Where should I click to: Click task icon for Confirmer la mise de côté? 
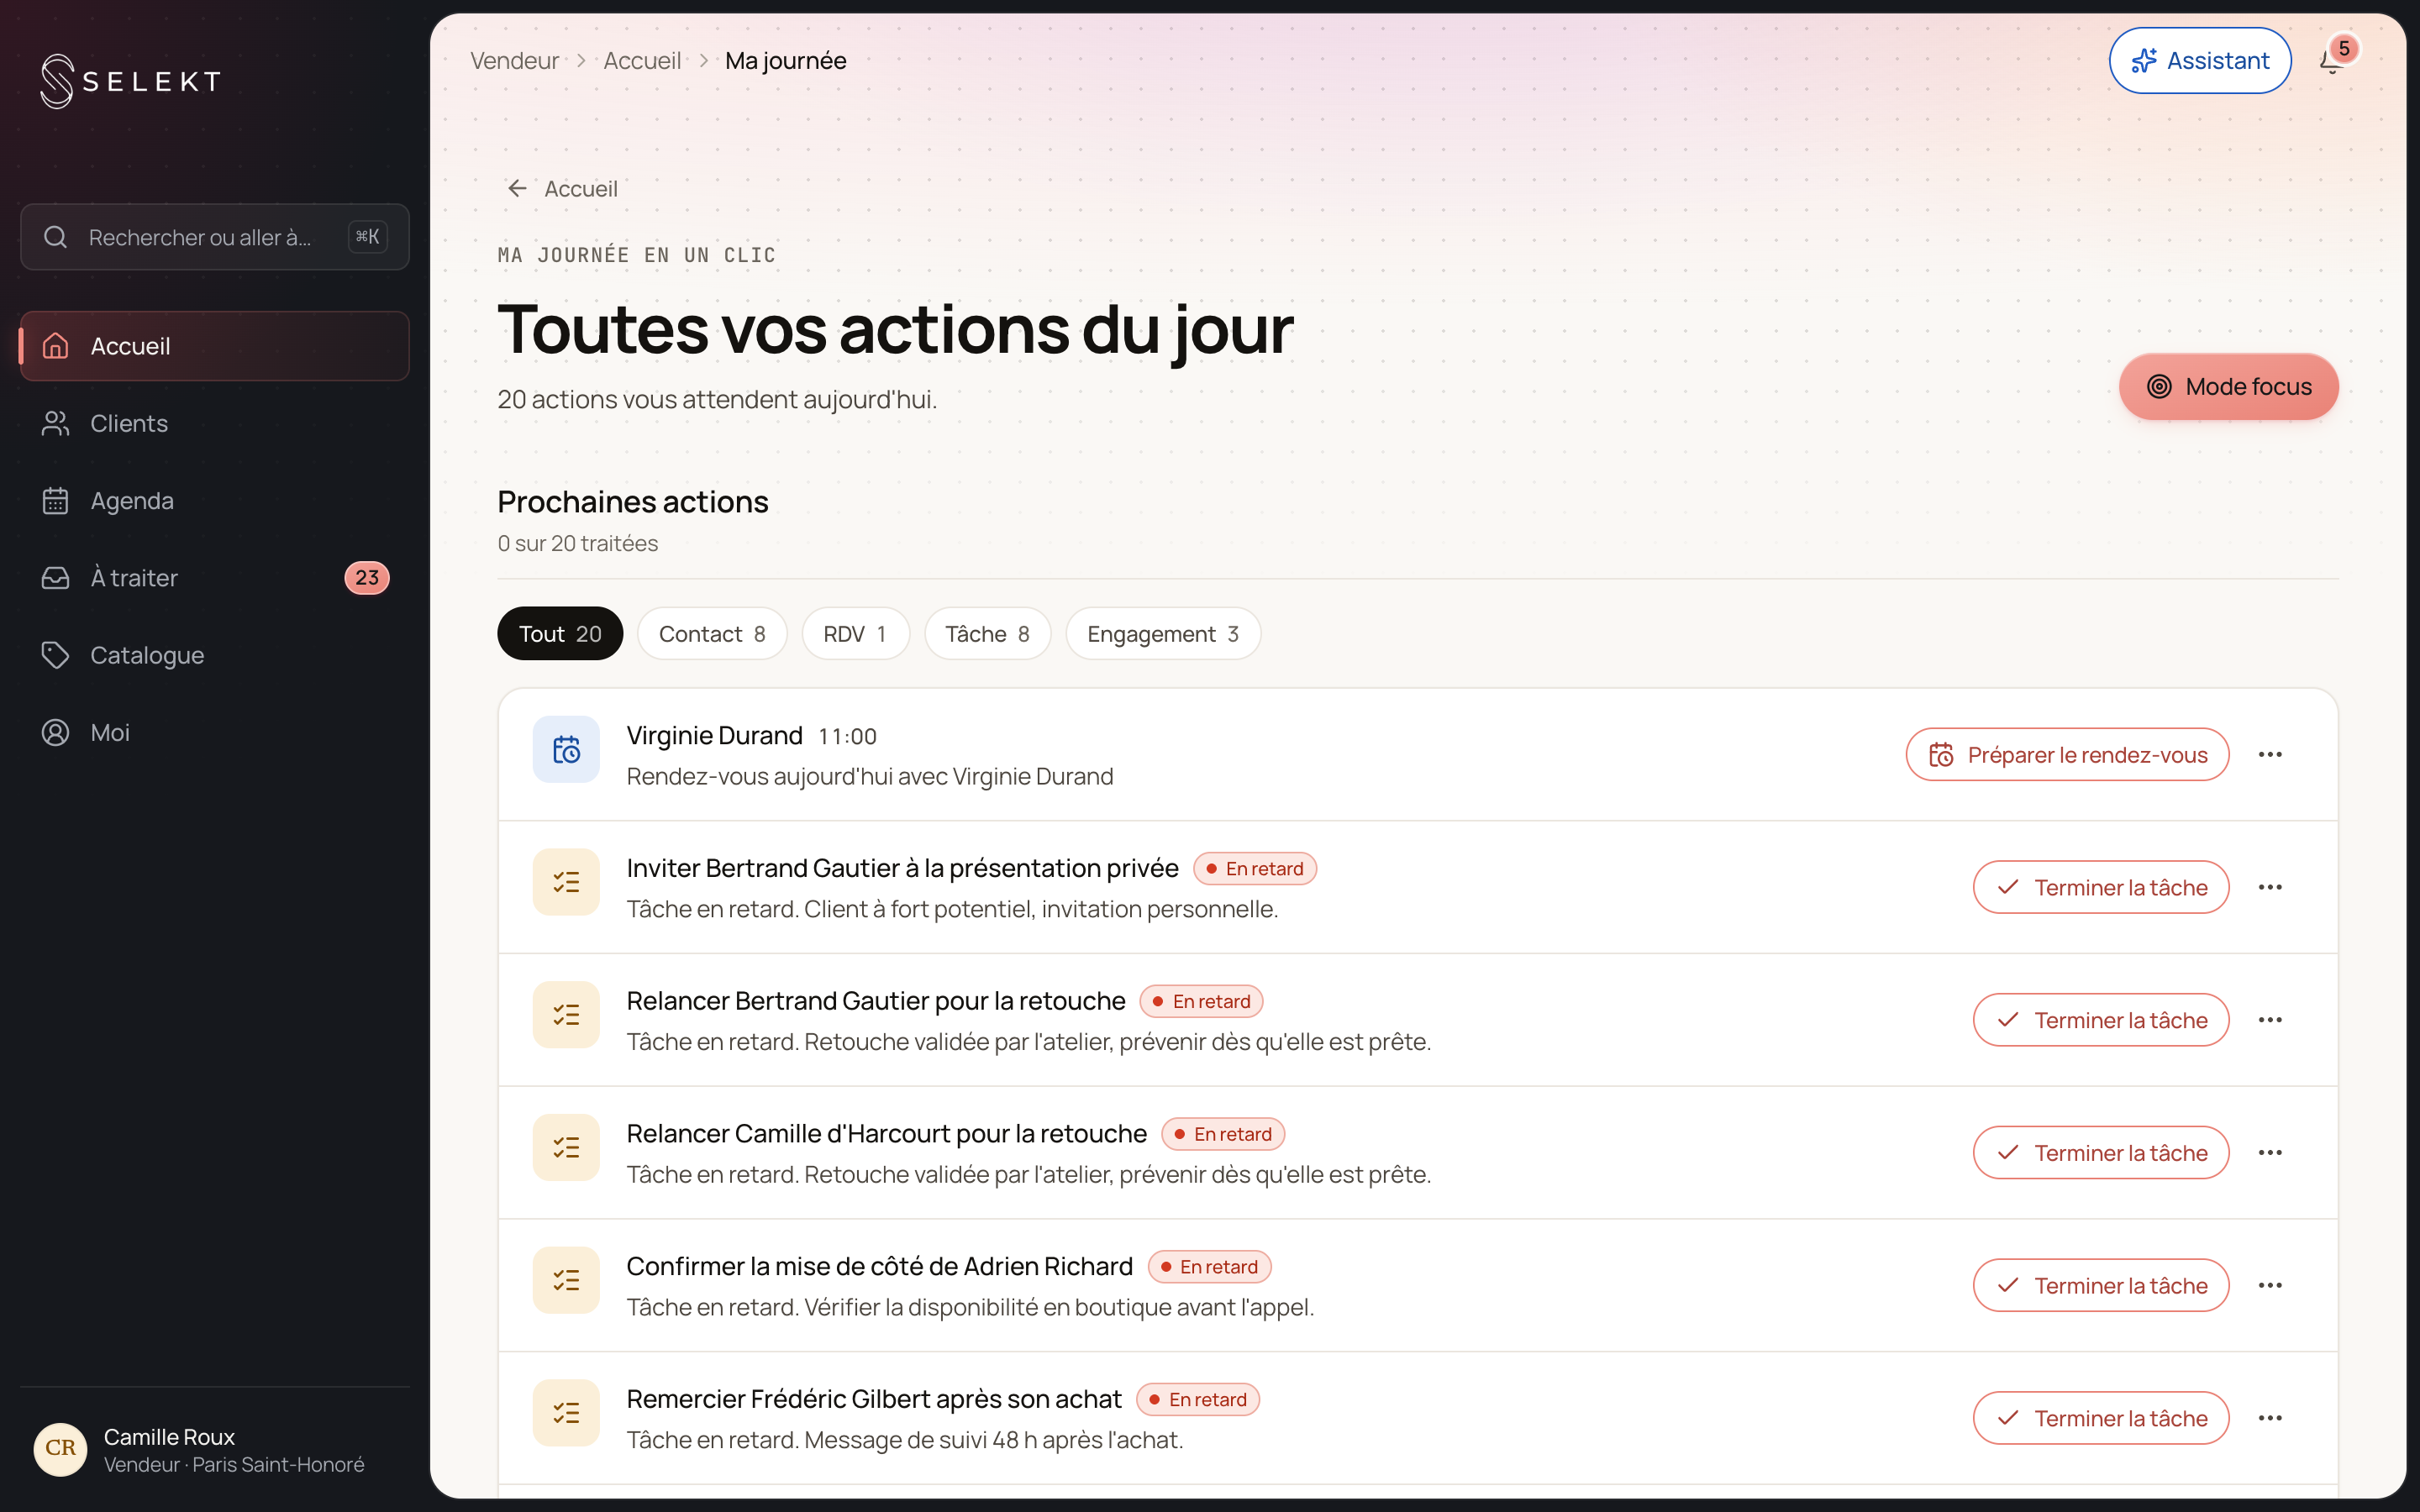coord(566,1280)
